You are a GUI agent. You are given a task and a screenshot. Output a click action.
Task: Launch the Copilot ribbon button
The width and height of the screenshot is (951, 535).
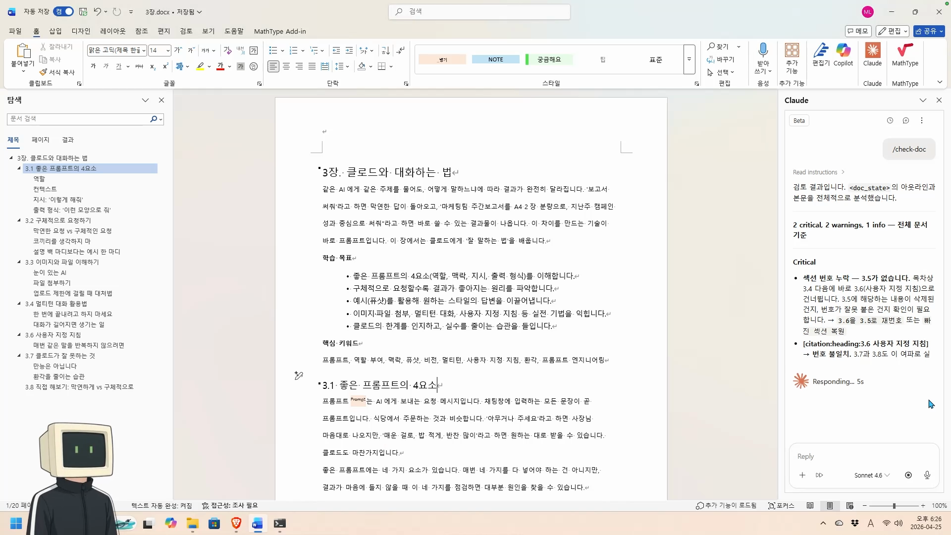(843, 54)
